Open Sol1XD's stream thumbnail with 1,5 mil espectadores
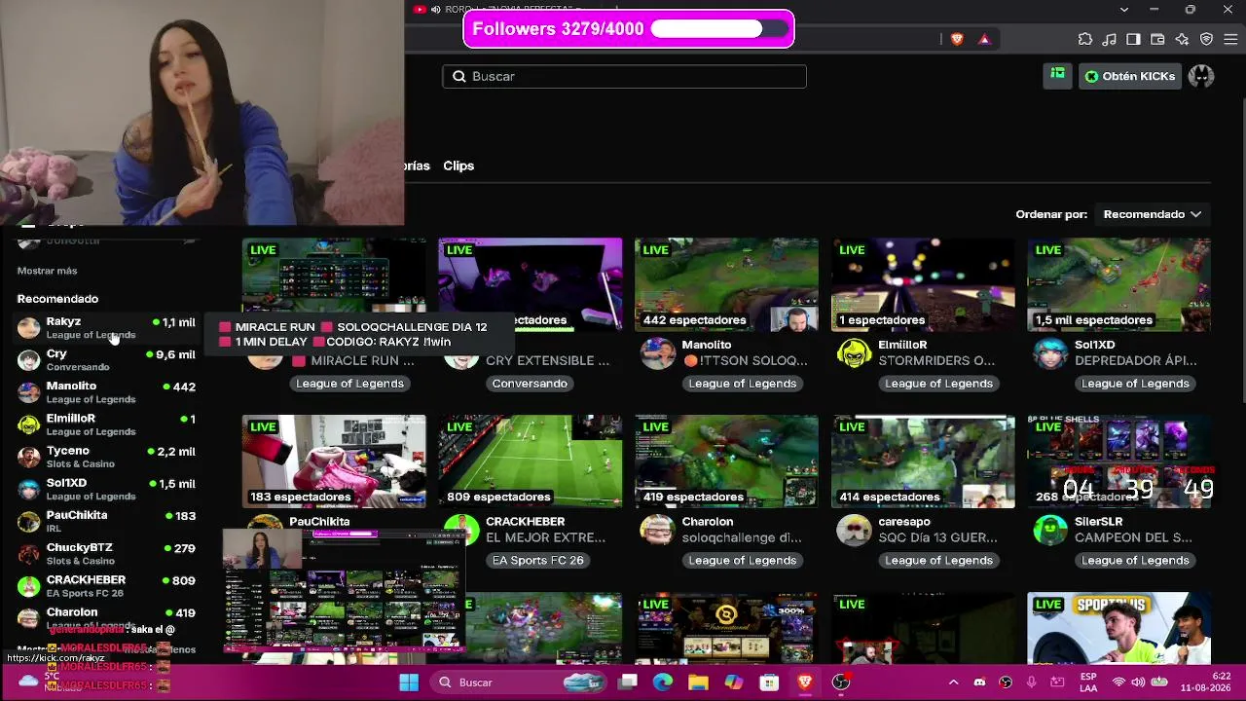 (1119, 284)
